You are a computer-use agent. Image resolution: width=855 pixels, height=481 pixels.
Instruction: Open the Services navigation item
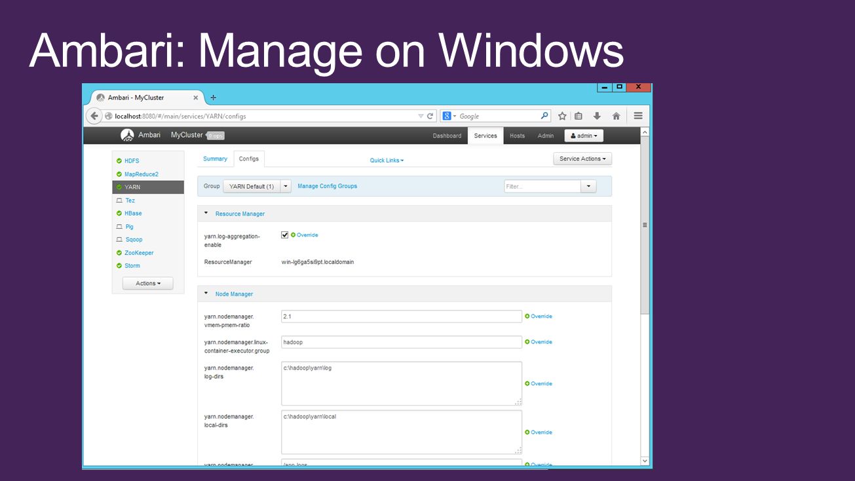[x=485, y=136]
